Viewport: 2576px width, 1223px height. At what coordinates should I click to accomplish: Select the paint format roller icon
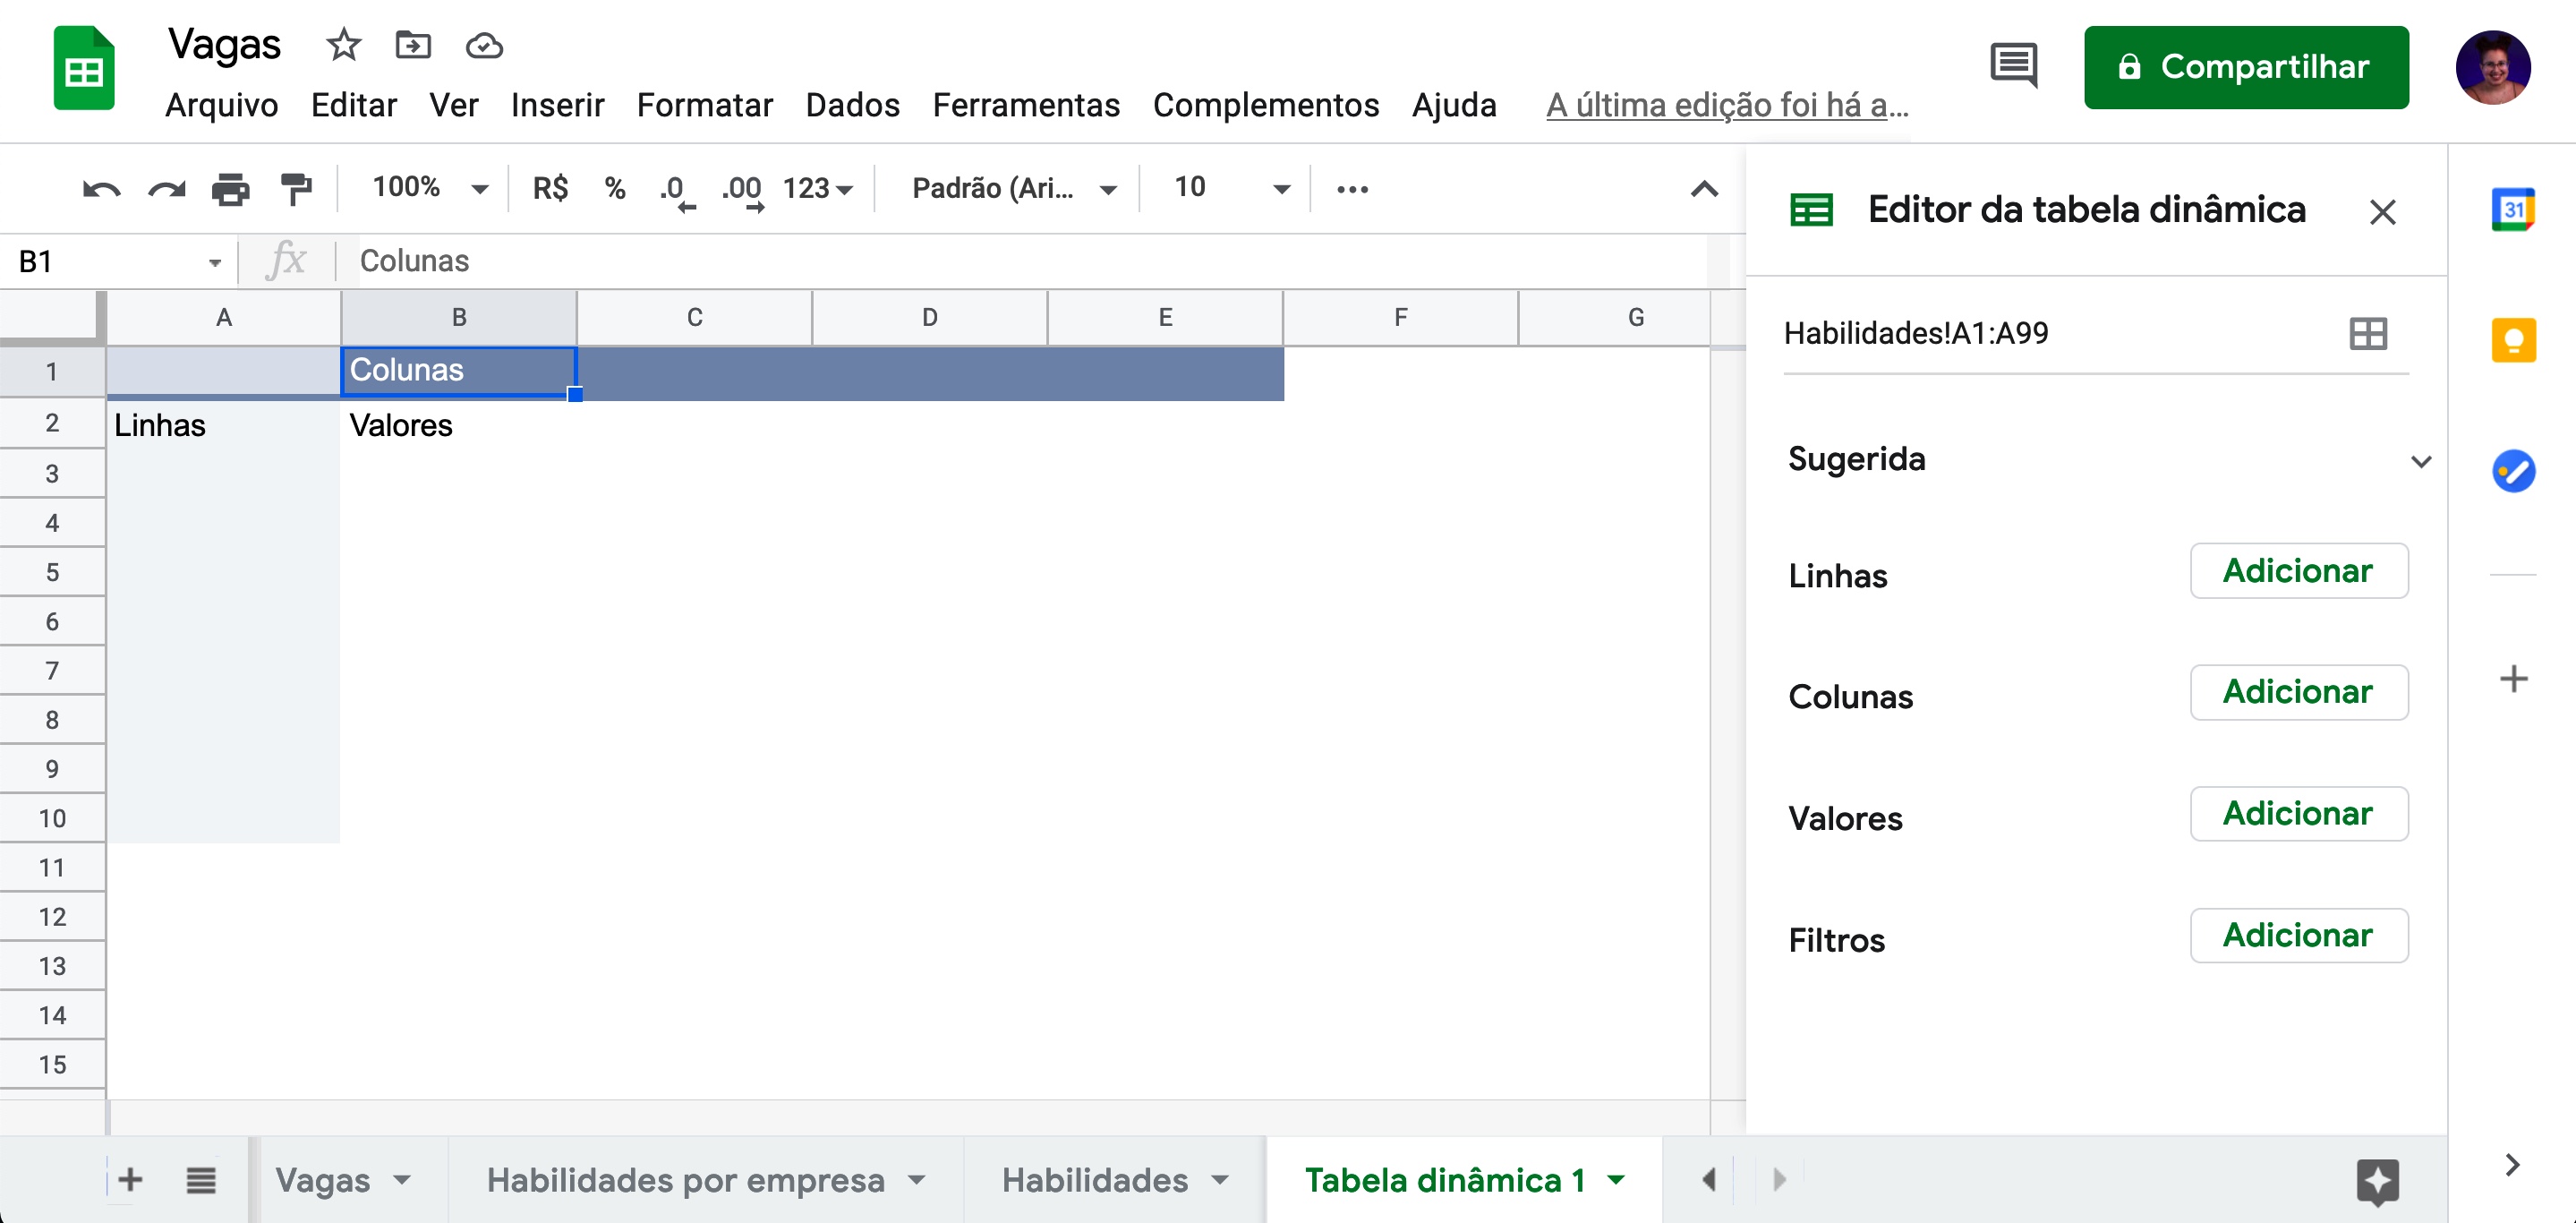pyautogui.click(x=296, y=188)
